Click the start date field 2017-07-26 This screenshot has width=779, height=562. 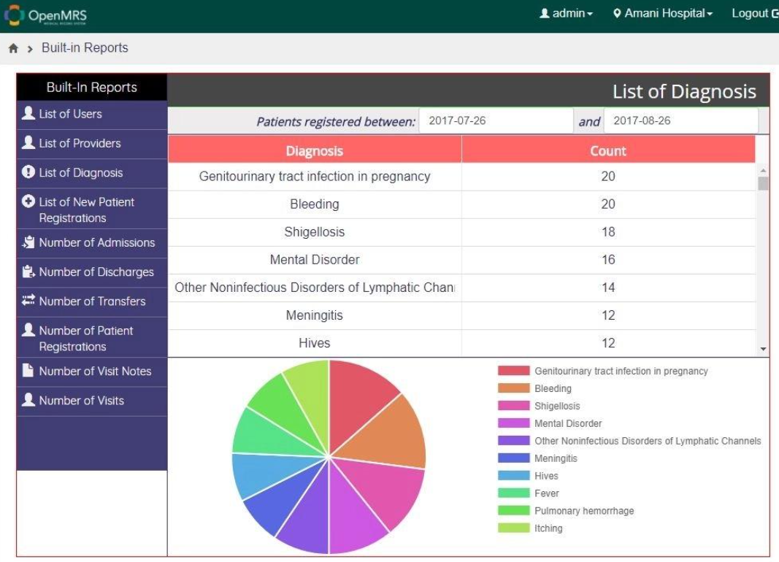496,120
